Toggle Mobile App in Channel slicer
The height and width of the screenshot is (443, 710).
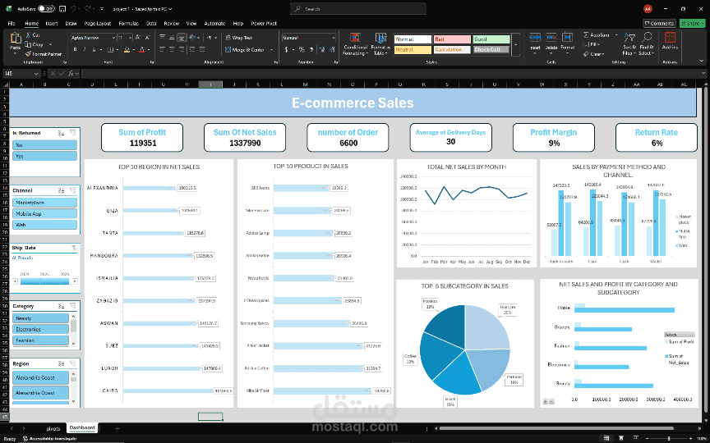pos(44,213)
